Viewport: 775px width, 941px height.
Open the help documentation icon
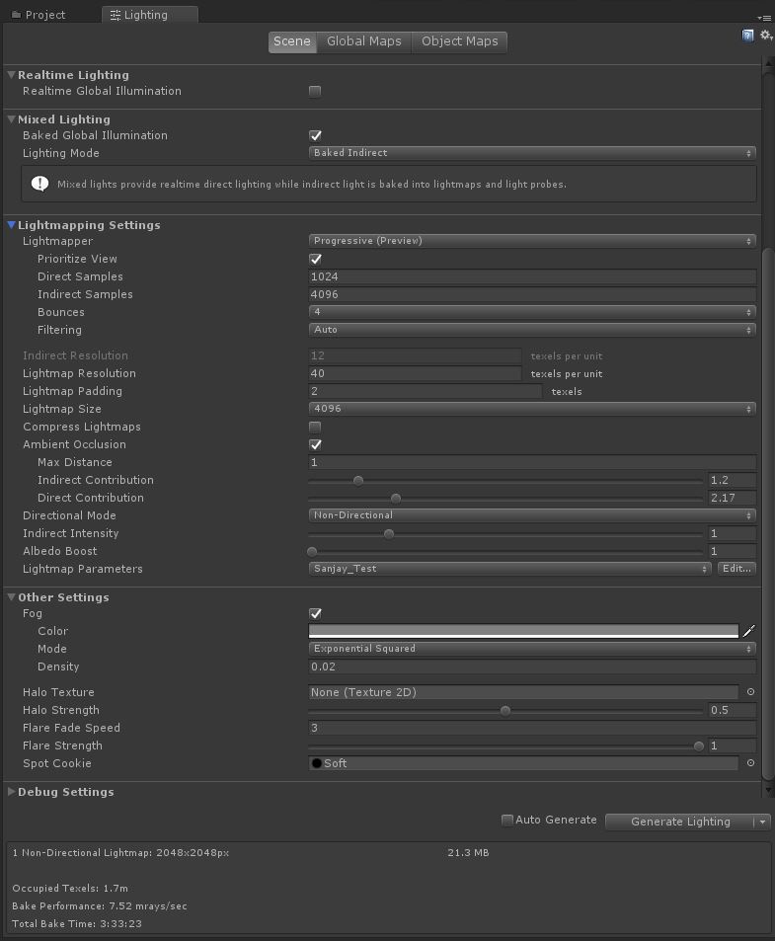point(747,35)
